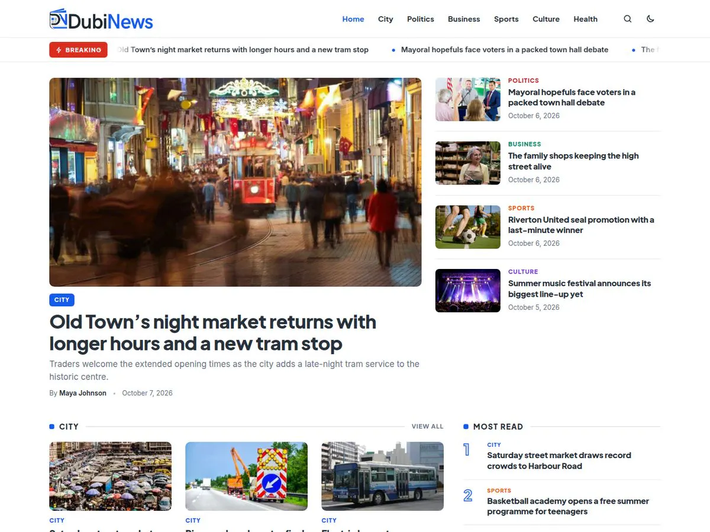
Task: Open the blue city bus thumbnail
Action: (x=383, y=476)
